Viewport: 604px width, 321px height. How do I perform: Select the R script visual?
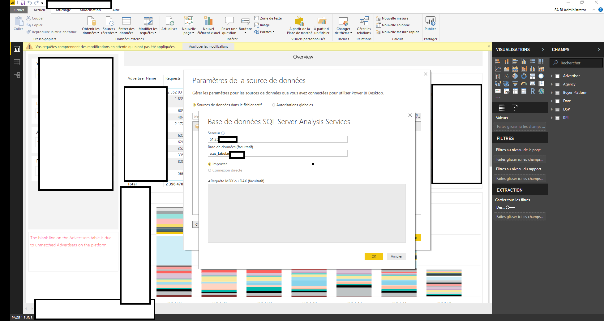click(x=532, y=91)
